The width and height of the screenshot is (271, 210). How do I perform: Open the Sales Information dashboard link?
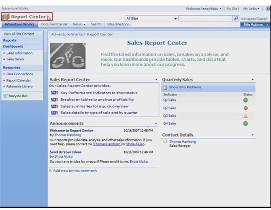point(19,53)
